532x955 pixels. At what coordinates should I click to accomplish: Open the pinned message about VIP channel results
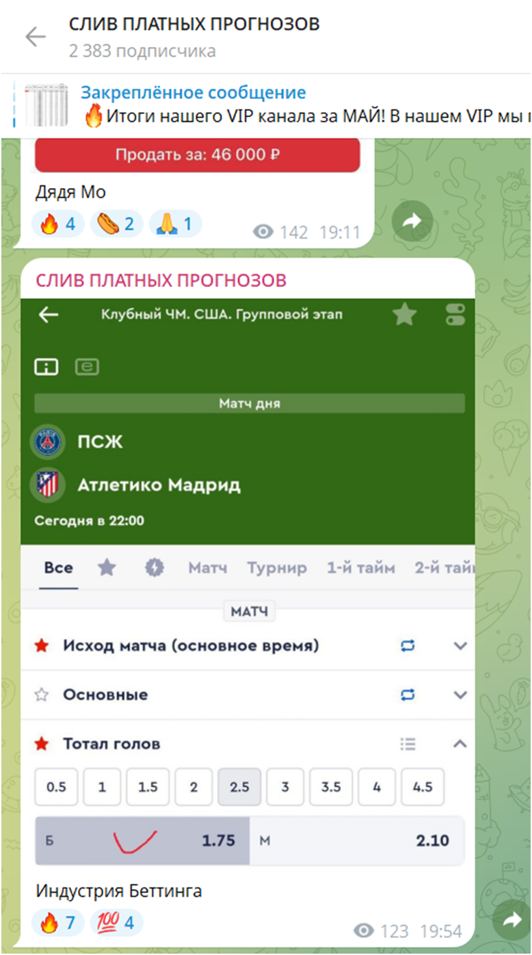tap(306, 106)
